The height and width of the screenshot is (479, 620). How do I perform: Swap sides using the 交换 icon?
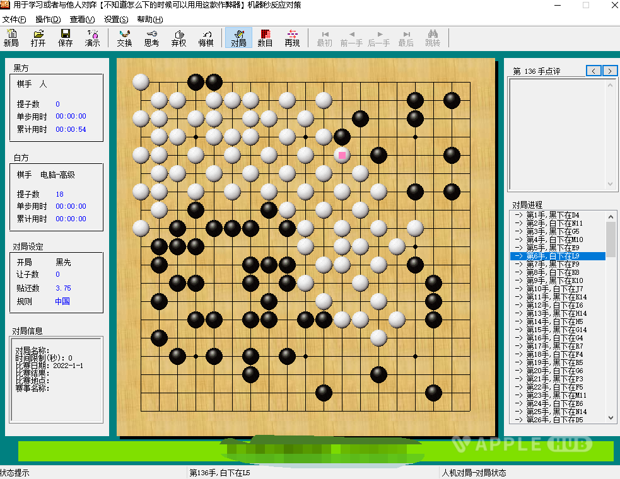[x=124, y=39]
